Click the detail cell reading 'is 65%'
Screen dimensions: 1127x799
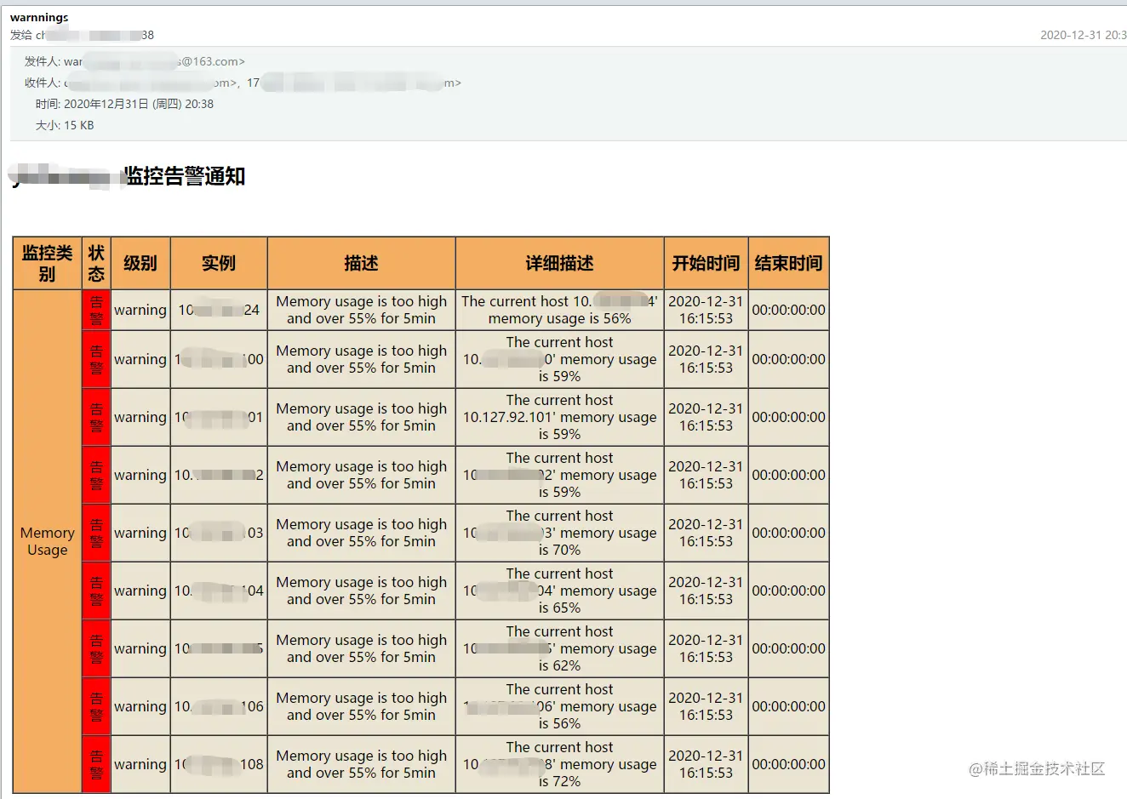(x=559, y=591)
